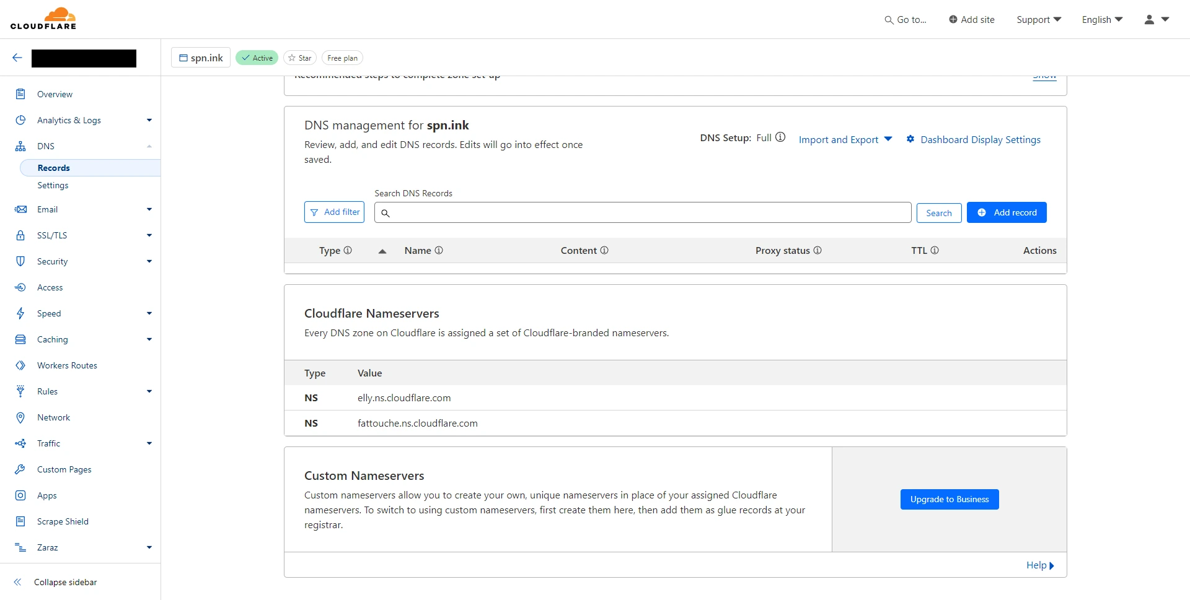Click the Cloudflare logo
Image resolution: width=1190 pixels, height=600 pixels.
coord(43,19)
